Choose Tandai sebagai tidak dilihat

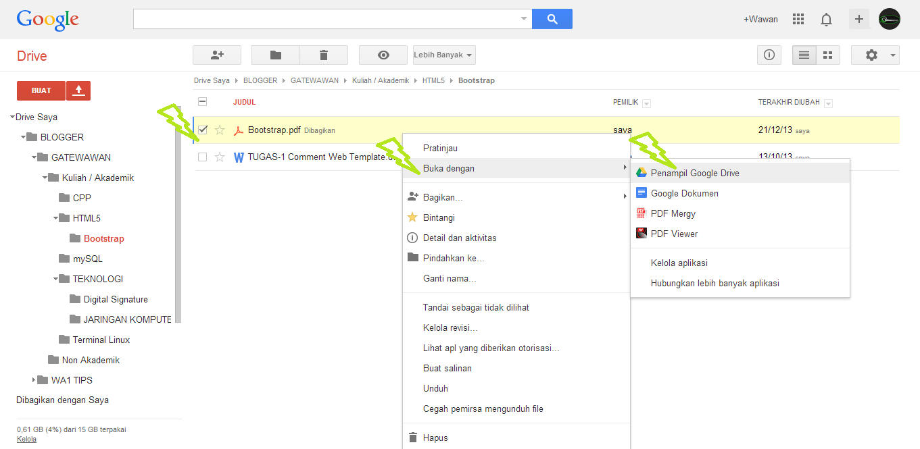[x=516, y=307]
